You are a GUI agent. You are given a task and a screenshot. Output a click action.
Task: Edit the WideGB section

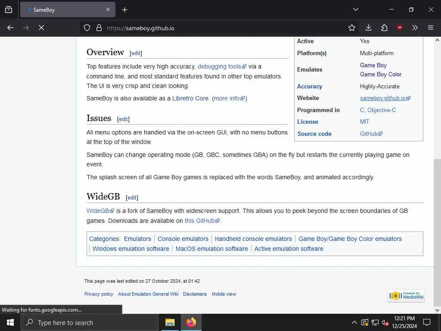coord(132,197)
